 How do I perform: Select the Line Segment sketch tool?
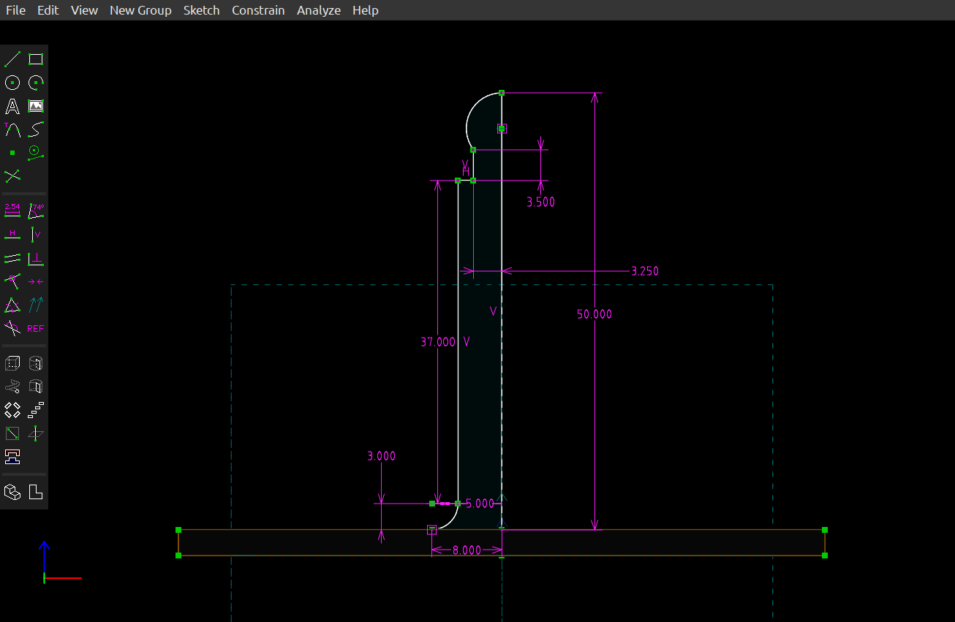pos(12,59)
